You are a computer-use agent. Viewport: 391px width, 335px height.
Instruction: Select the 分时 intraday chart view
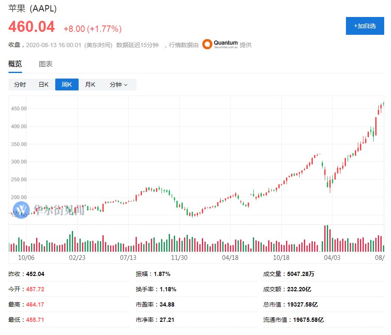tap(20, 84)
